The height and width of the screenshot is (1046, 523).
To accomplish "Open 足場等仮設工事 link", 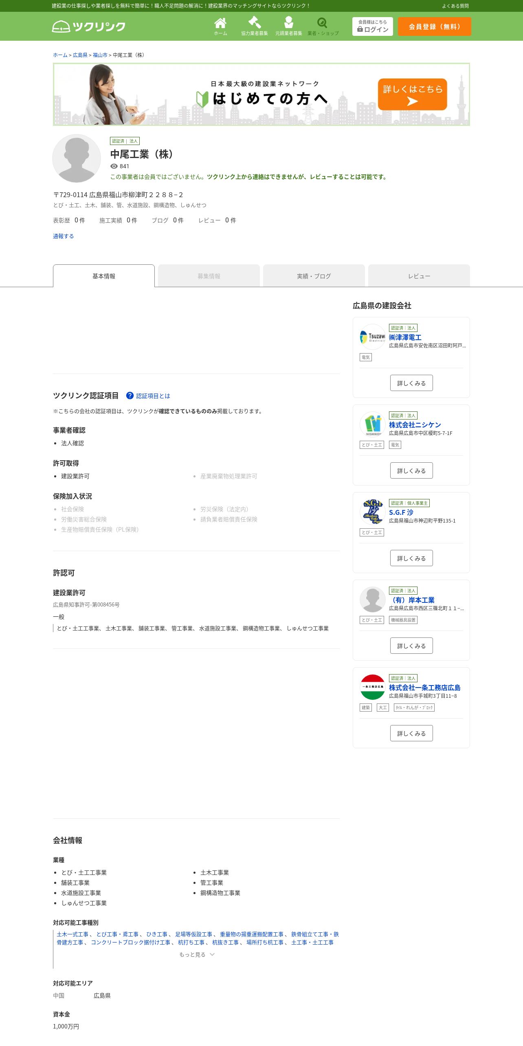I will 193,934.
